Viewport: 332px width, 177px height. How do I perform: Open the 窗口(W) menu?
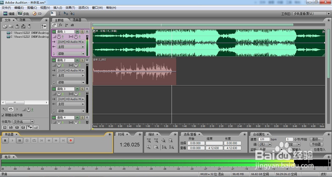[x=97, y=8]
